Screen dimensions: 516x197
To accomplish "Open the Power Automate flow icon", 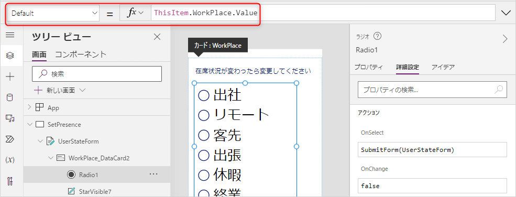I will [x=10, y=139].
